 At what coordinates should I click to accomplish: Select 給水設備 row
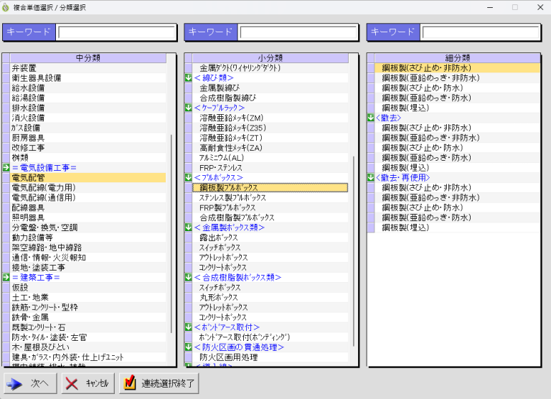[88, 88]
